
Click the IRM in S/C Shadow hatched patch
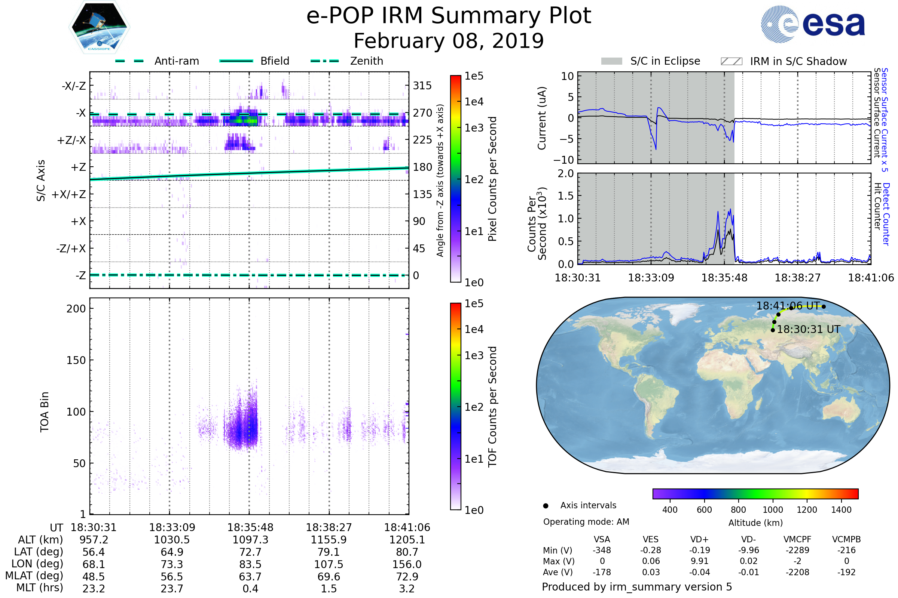pyautogui.click(x=731, y=61)
